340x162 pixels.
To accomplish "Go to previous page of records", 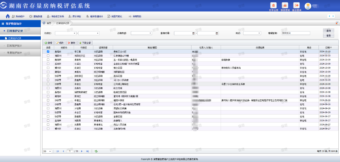I will click(63, 151).
